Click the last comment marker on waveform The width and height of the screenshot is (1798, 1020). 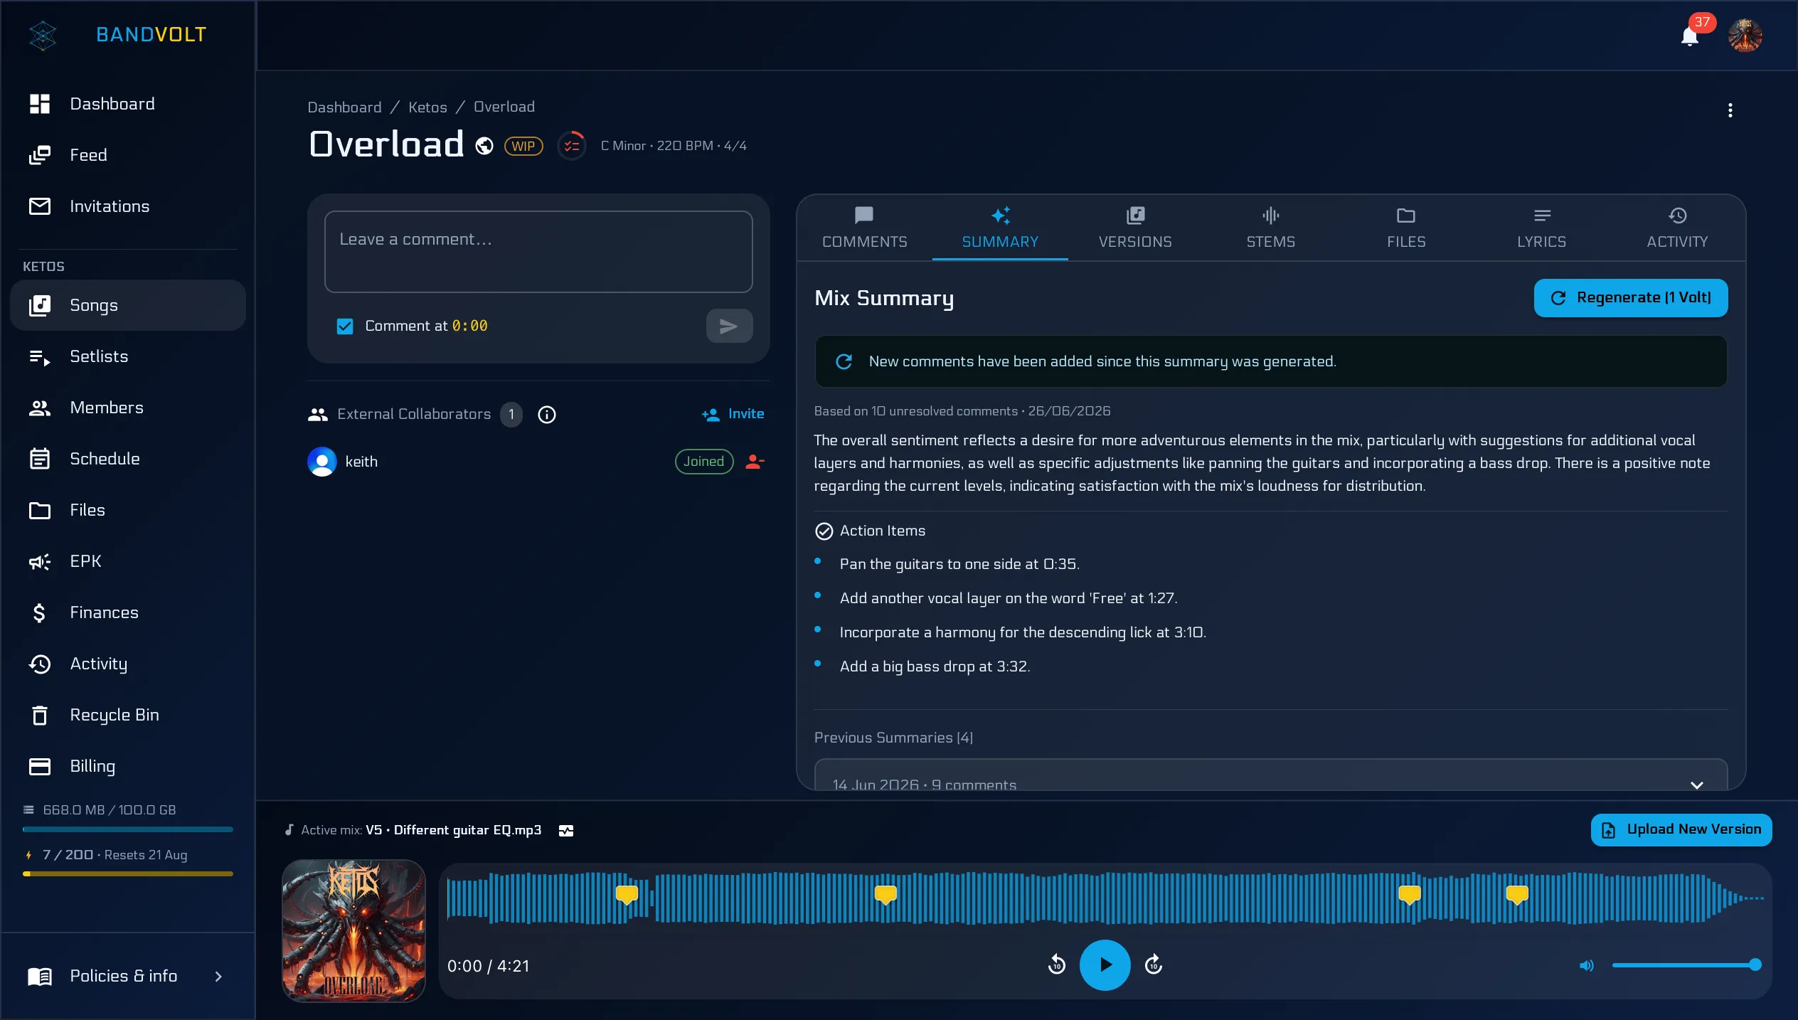1517,894
